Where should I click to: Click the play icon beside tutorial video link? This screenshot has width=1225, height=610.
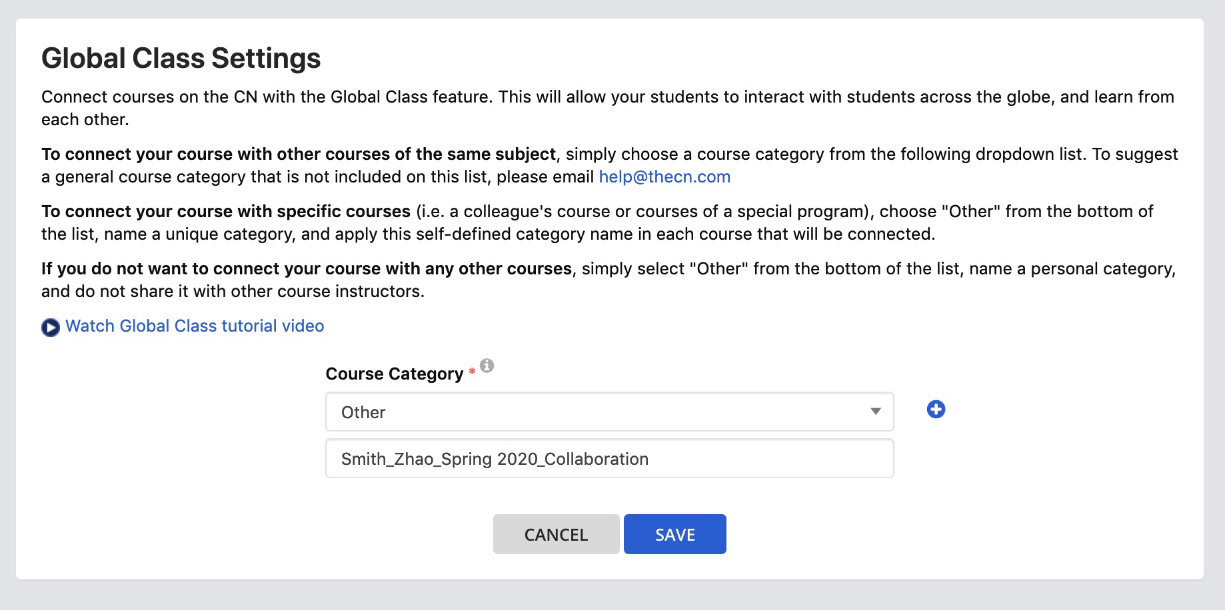coord(51,327)
